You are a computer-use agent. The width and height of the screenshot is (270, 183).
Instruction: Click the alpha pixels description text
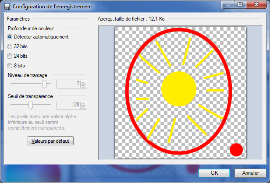click(42, 122)
